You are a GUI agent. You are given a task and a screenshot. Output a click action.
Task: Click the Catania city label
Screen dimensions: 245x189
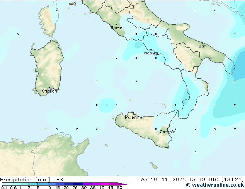167,132
